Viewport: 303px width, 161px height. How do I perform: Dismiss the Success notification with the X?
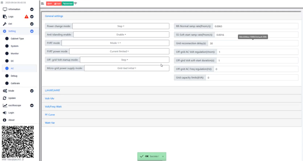pyautogui.click(x=163, y=156)
